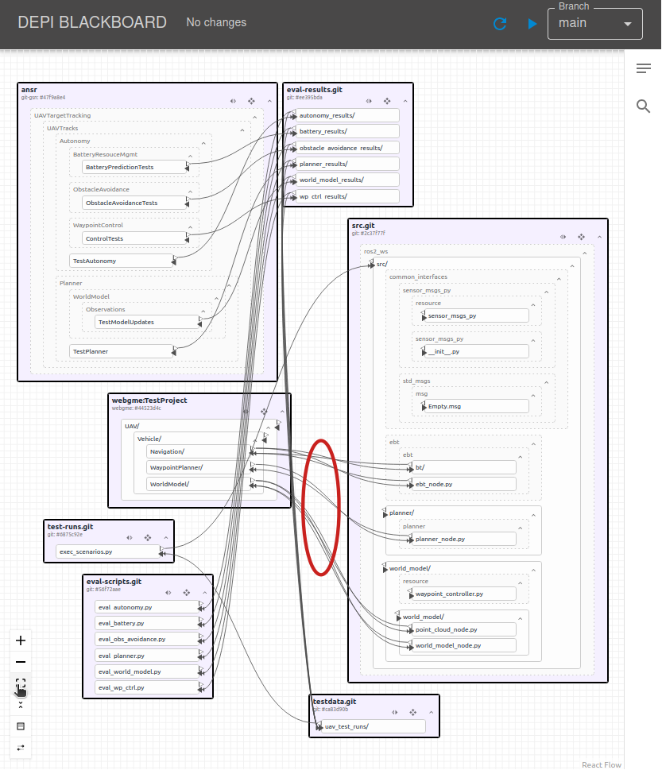Collapse the src.git node
Image resolution: width=662 pixels, height=770 pixels.
click(600, 237)
